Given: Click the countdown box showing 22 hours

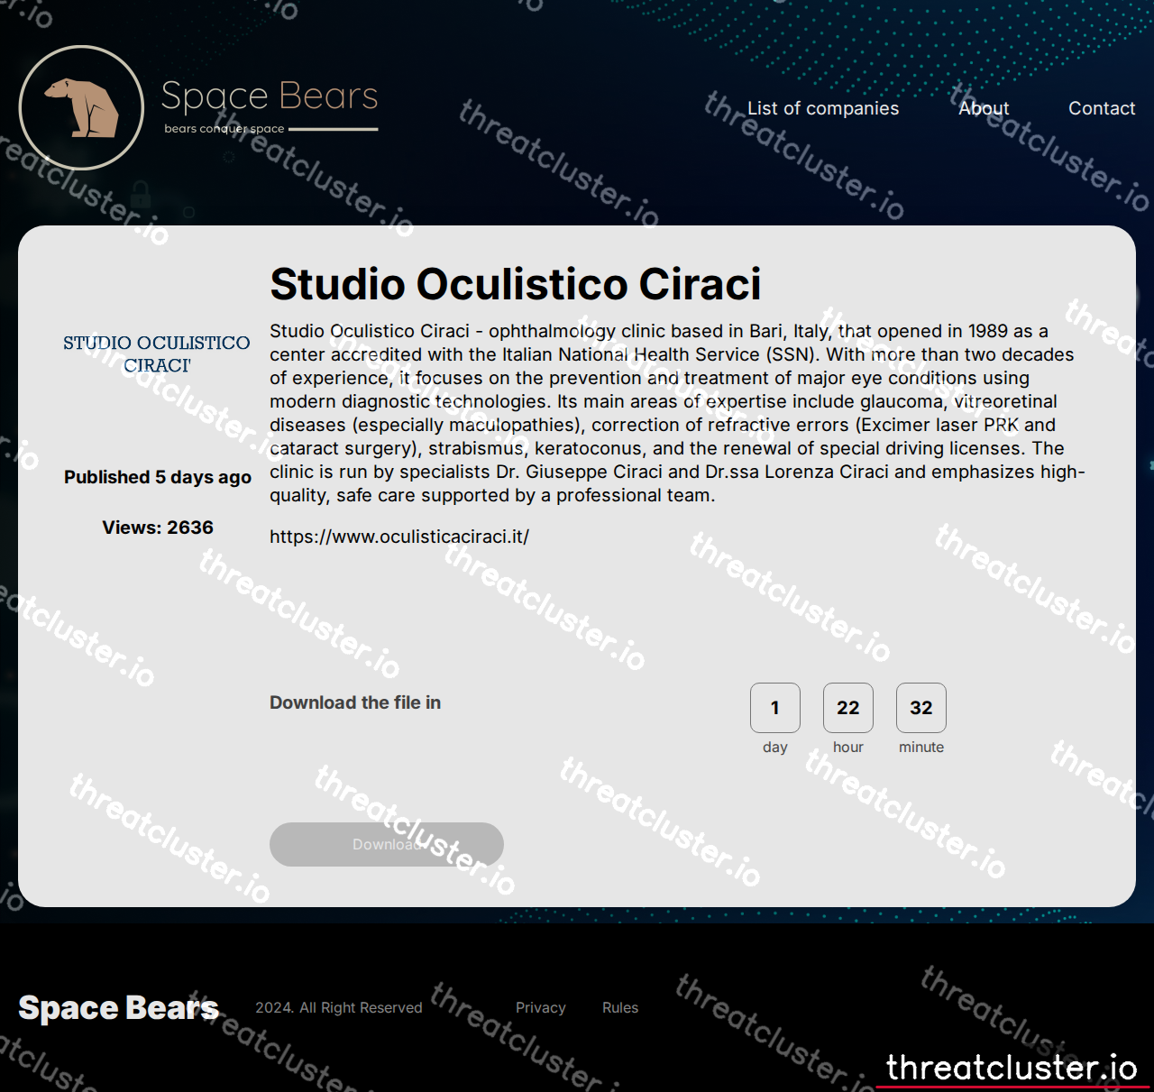Looking at the screenshot, I should (848, 708).
